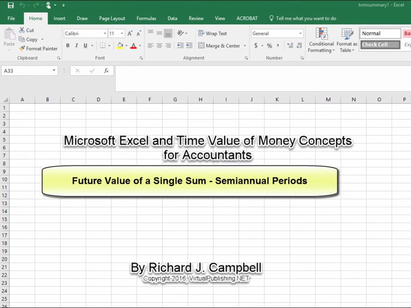Image resolution: width=411 pixels, height=308 pixels.
Task: Open the Copy options dropdown arrow
Action: [x=42, y=40]
